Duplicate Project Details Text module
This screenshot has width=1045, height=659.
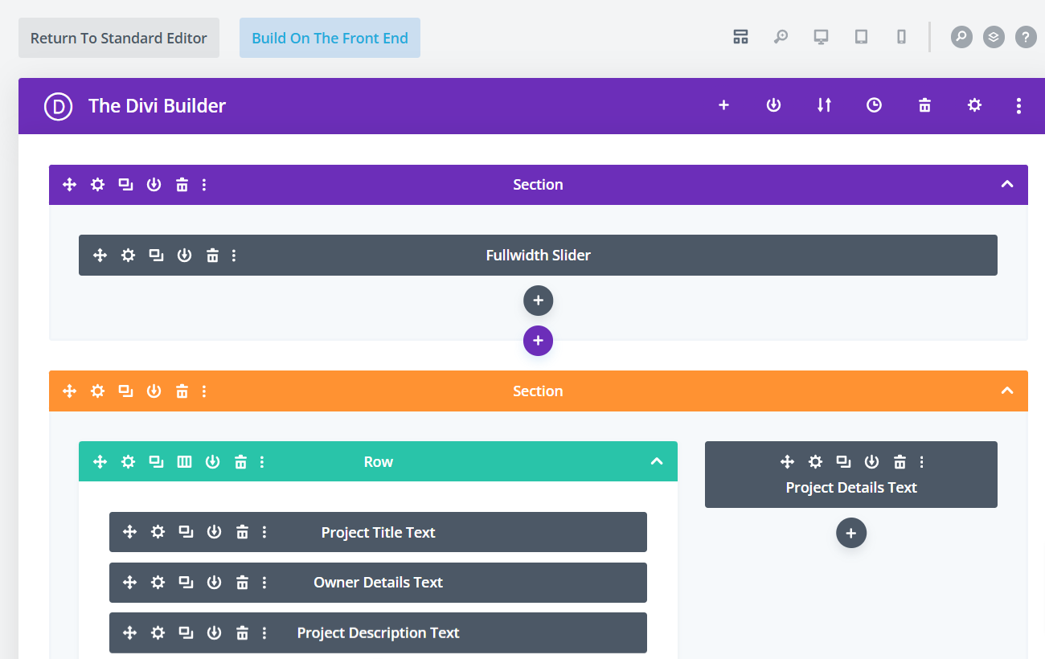tap(843, 461)
